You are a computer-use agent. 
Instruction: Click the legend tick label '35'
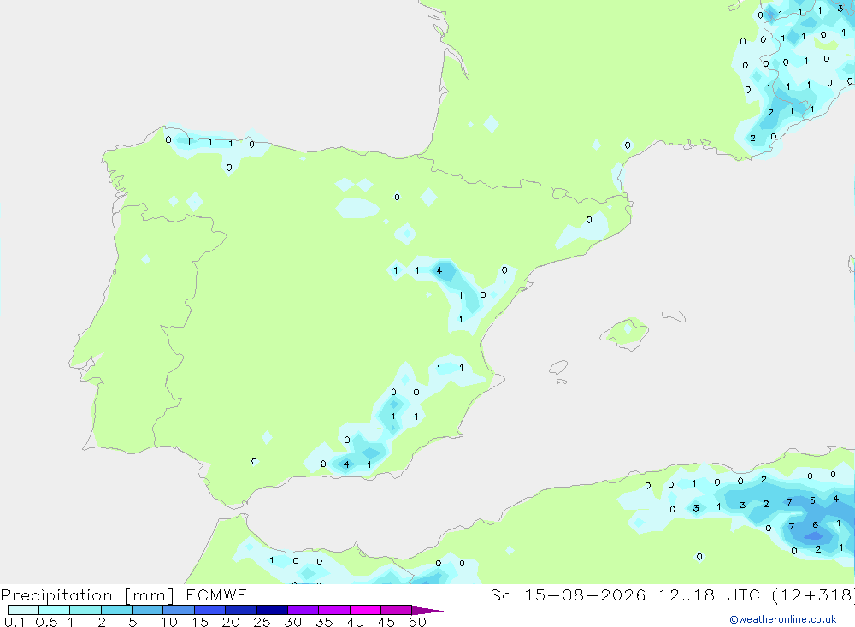point(324,622)
